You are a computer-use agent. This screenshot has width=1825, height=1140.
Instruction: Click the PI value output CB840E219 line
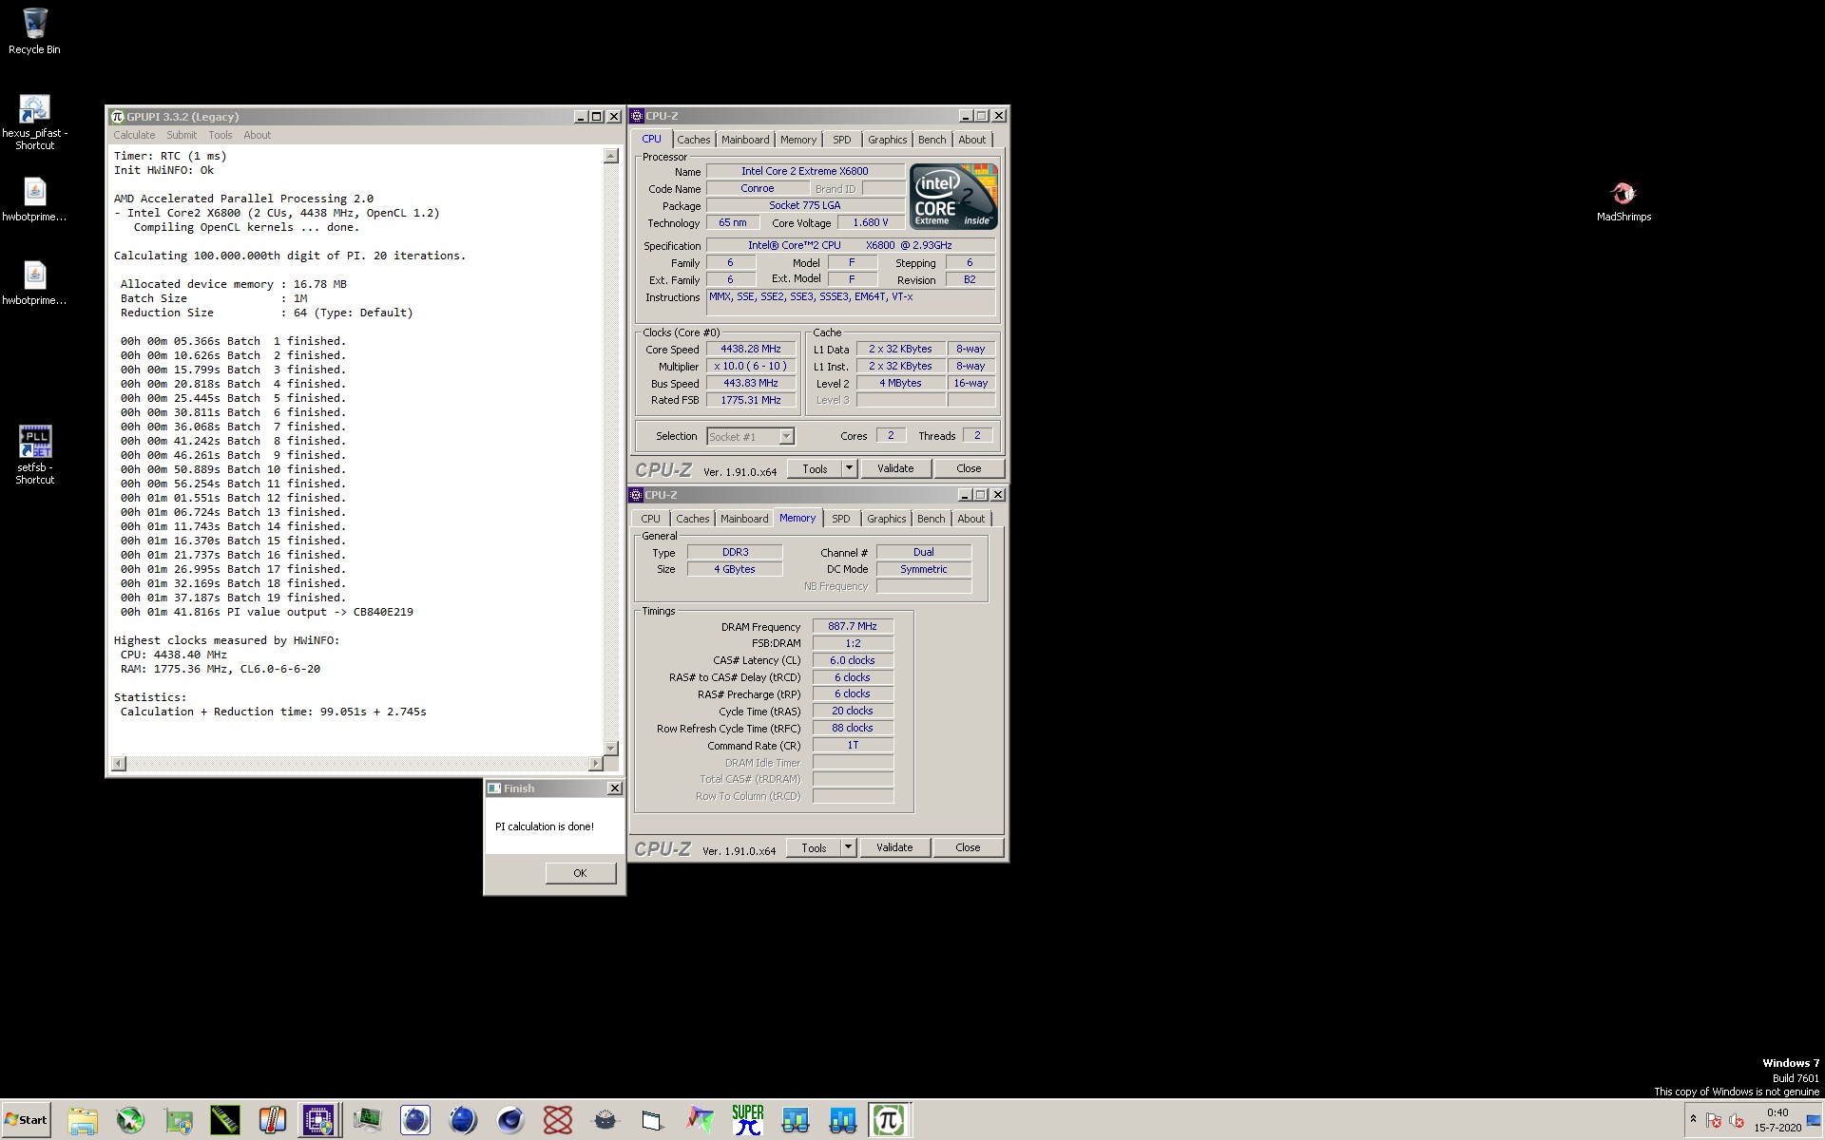pyautogui.click(x=266, y=612)
